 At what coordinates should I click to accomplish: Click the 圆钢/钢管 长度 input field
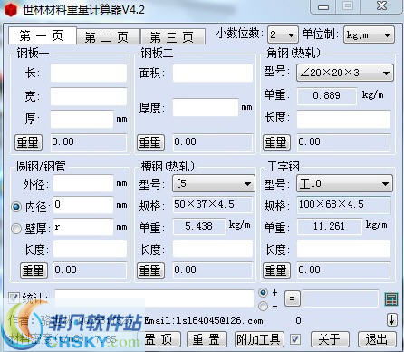point(90,249)
